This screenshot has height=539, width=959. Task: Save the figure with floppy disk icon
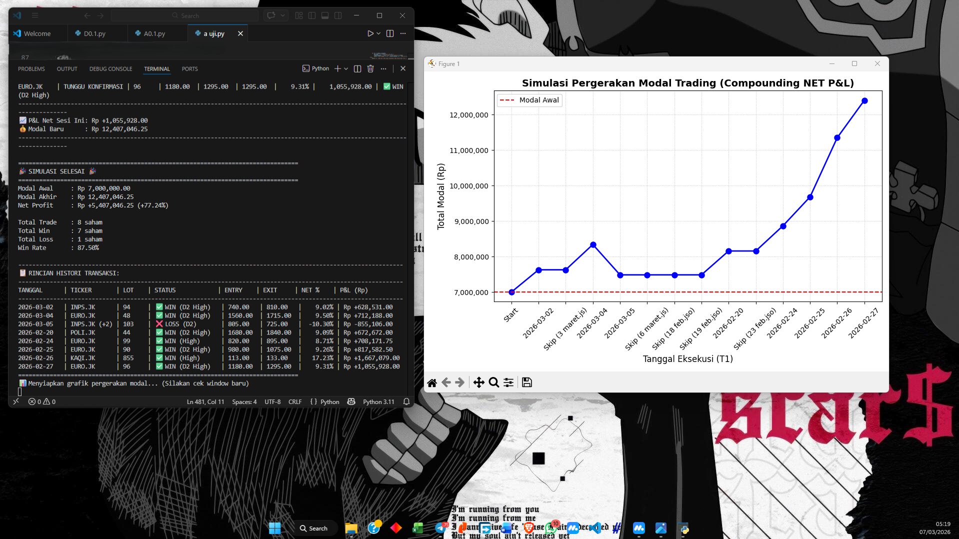pos(526,382)
